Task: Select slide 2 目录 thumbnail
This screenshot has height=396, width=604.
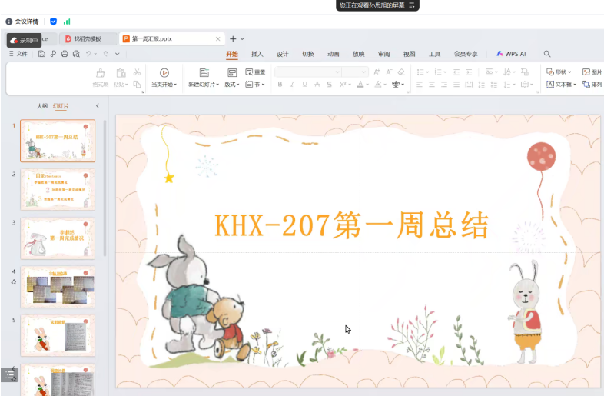Action: pos(58,189)
